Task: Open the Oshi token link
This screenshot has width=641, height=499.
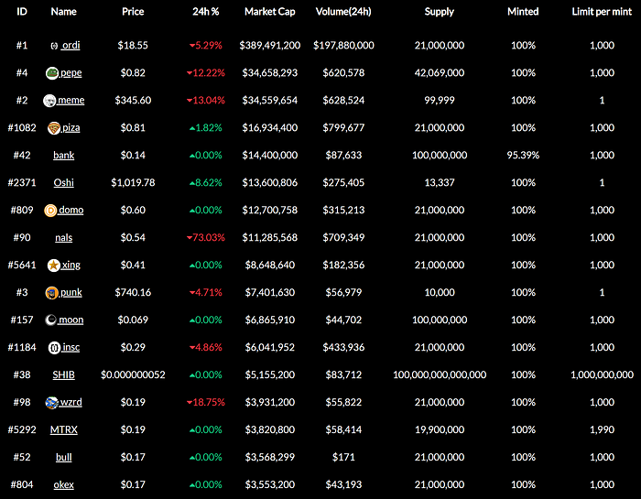Action: click(64, 182)
